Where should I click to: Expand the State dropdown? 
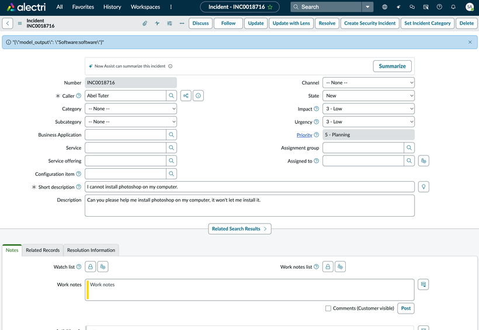coord(369,96)
